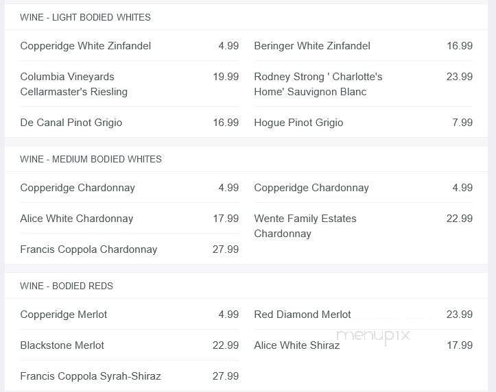The width and height of the screenshot is (496, 392).
Task: Open Francis Coppola Syrah-Shiraz
Action: [91, 376]
